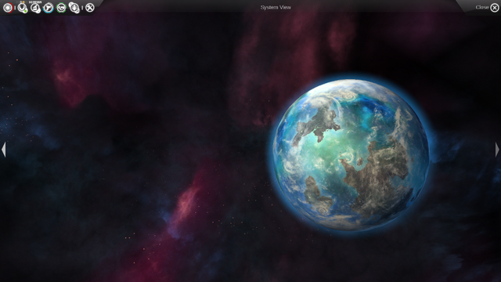The width and height of the screenshot is (501, 282).
Task: Open the ship design compass icon
Action: pos(35,8)
